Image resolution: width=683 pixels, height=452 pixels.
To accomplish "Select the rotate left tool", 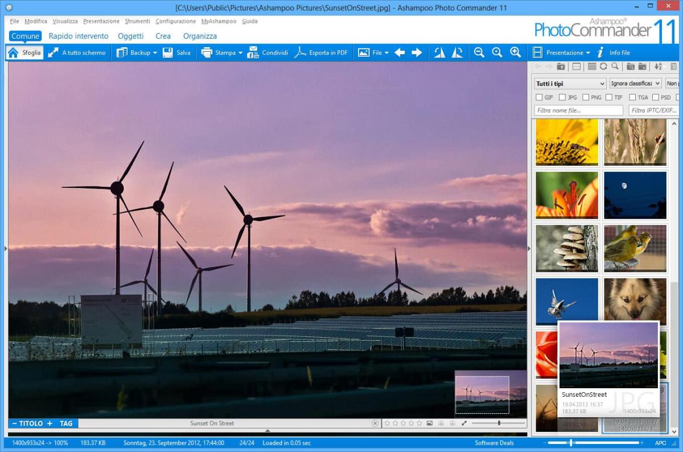I will [438, 52].
